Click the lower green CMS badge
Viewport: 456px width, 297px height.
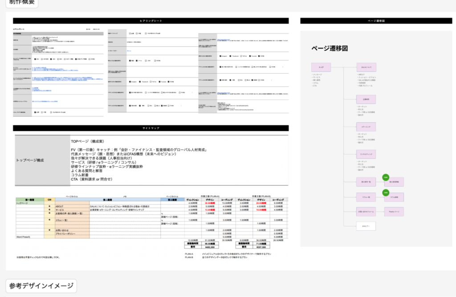pos(386,192)
